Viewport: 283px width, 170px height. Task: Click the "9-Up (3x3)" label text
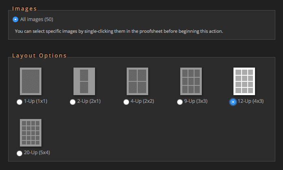pos(195,102)
